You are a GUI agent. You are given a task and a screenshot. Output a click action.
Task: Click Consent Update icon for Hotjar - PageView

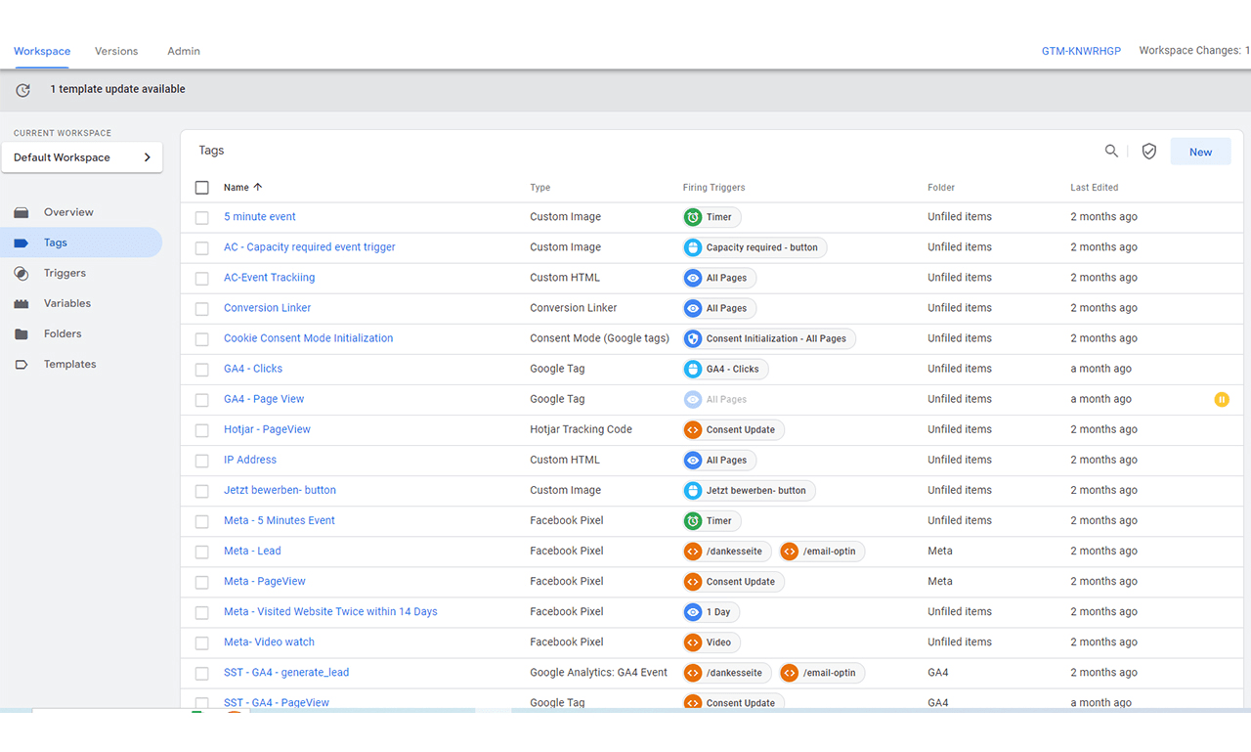point(693,429)
